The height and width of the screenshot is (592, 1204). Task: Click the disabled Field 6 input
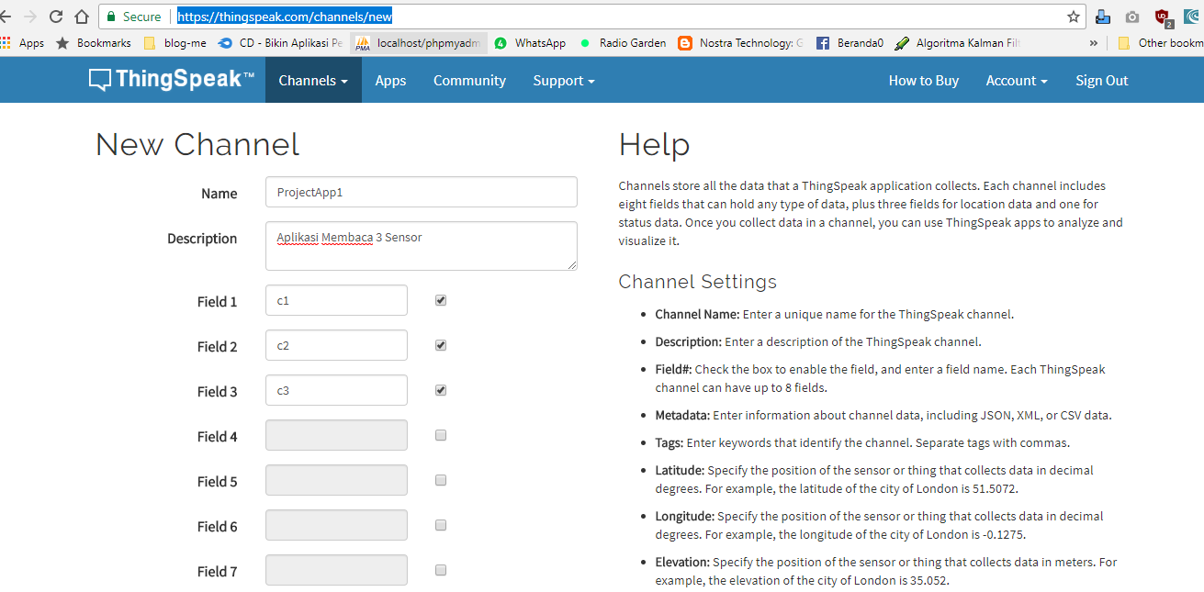coord(336,525)
